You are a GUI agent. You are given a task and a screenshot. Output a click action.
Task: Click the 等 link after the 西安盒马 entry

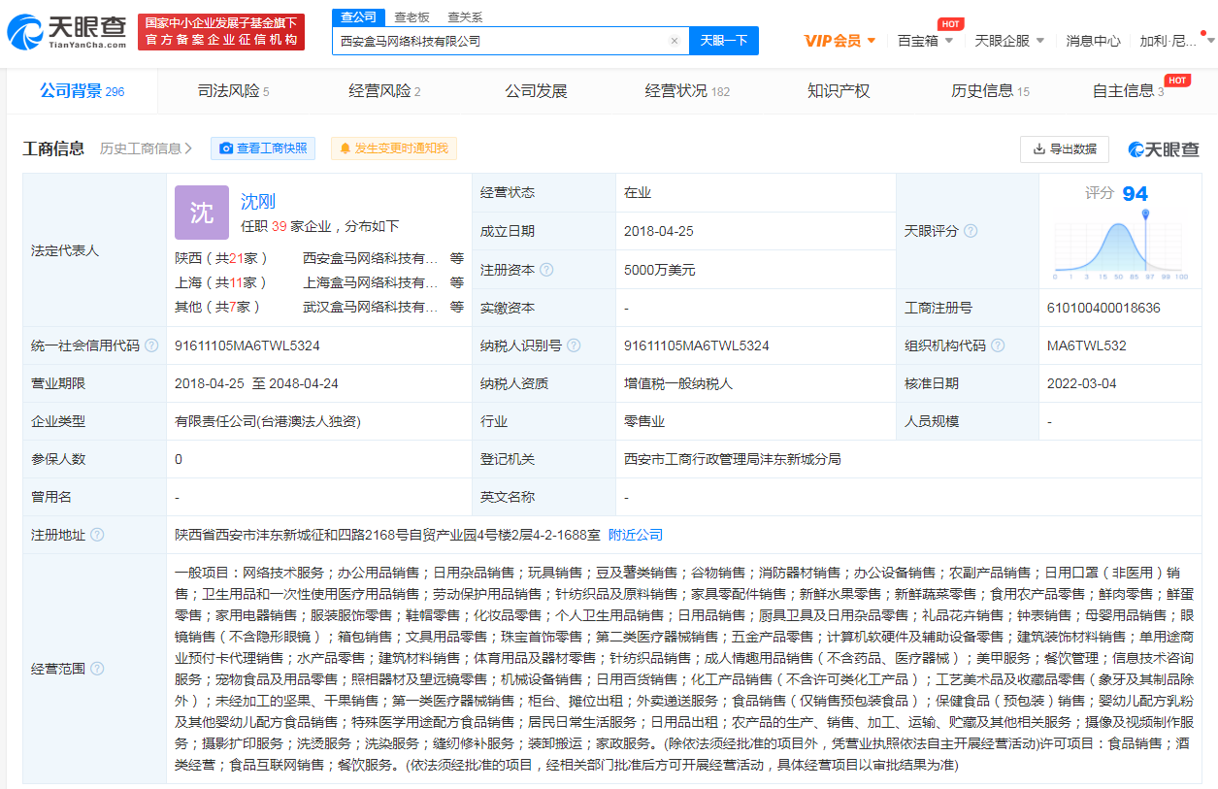457,259
